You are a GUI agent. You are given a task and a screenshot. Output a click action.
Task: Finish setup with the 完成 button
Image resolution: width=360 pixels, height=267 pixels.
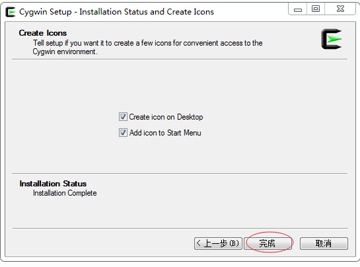tap(268, 243)
